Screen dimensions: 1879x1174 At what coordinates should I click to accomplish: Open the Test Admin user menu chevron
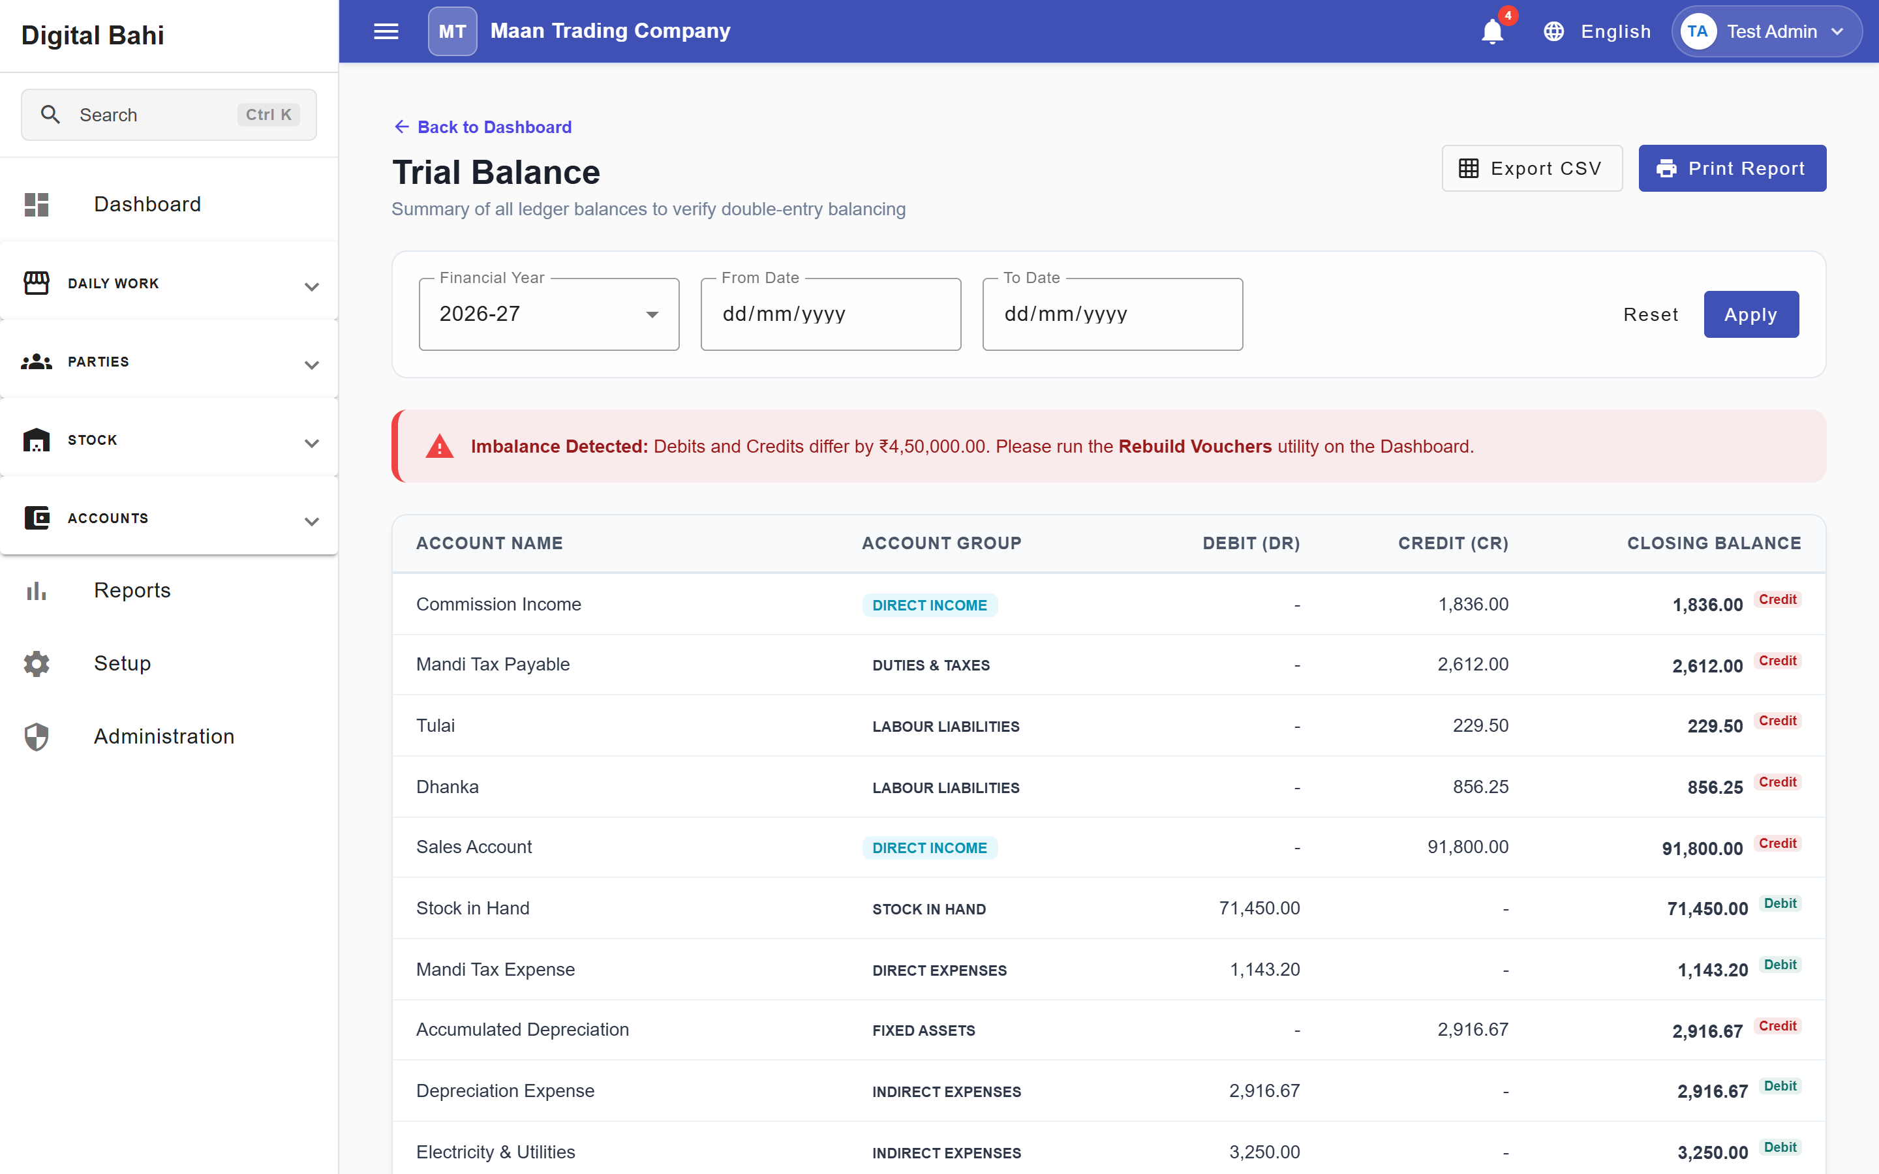1837,32
